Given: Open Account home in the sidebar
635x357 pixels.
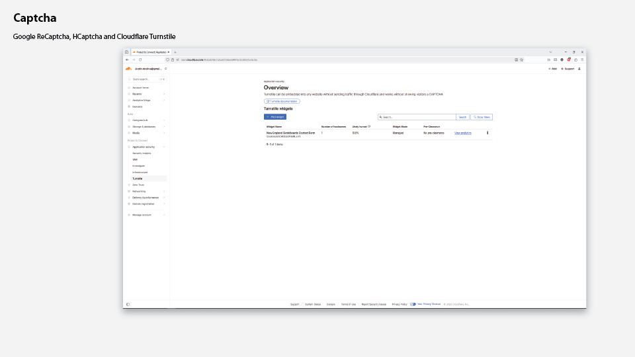Looking at the screenshot, I should 140,87.
